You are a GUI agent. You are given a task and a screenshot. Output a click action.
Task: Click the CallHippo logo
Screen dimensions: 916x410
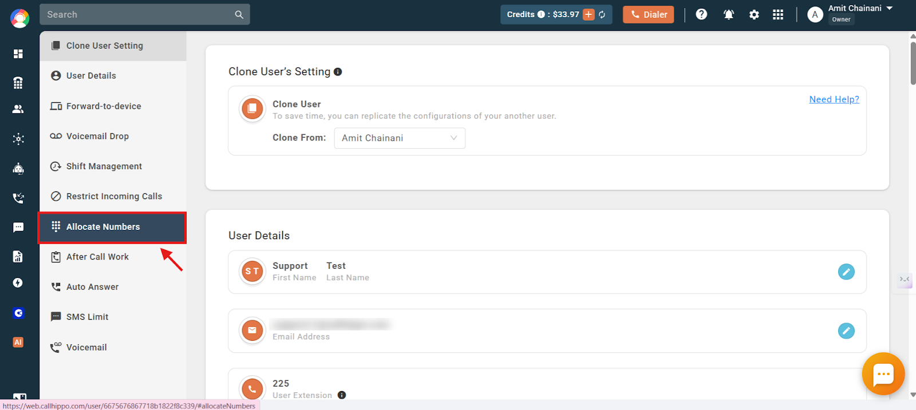[19, 18]
